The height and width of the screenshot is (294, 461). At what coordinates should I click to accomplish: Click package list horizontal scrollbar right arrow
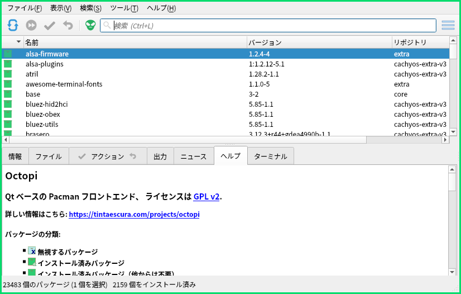[x=446, y=140]
